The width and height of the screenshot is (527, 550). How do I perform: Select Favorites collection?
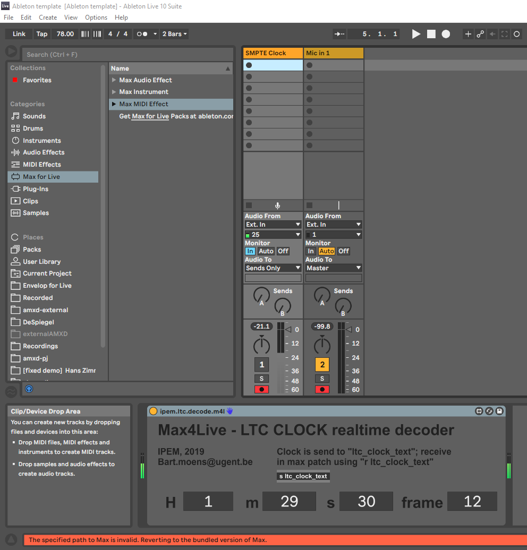point(37,80)
